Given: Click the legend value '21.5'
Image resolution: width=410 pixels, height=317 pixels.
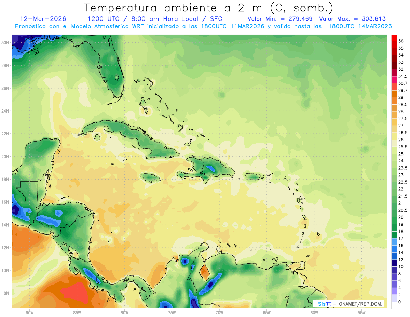Looking at the screenshot, I should point(403,196).
